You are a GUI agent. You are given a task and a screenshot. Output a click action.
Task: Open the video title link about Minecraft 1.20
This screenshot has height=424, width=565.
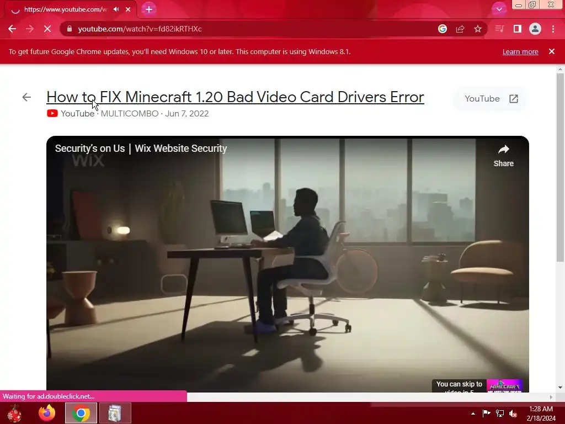[x=235, y=97]
